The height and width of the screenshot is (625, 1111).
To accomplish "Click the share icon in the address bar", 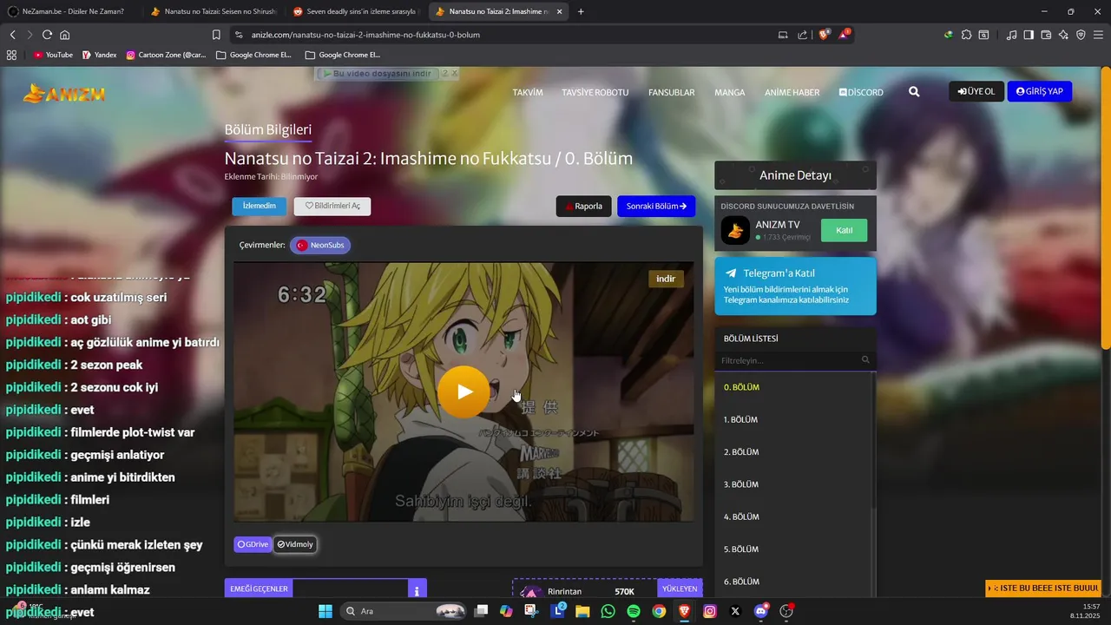I will pos(803,35).
